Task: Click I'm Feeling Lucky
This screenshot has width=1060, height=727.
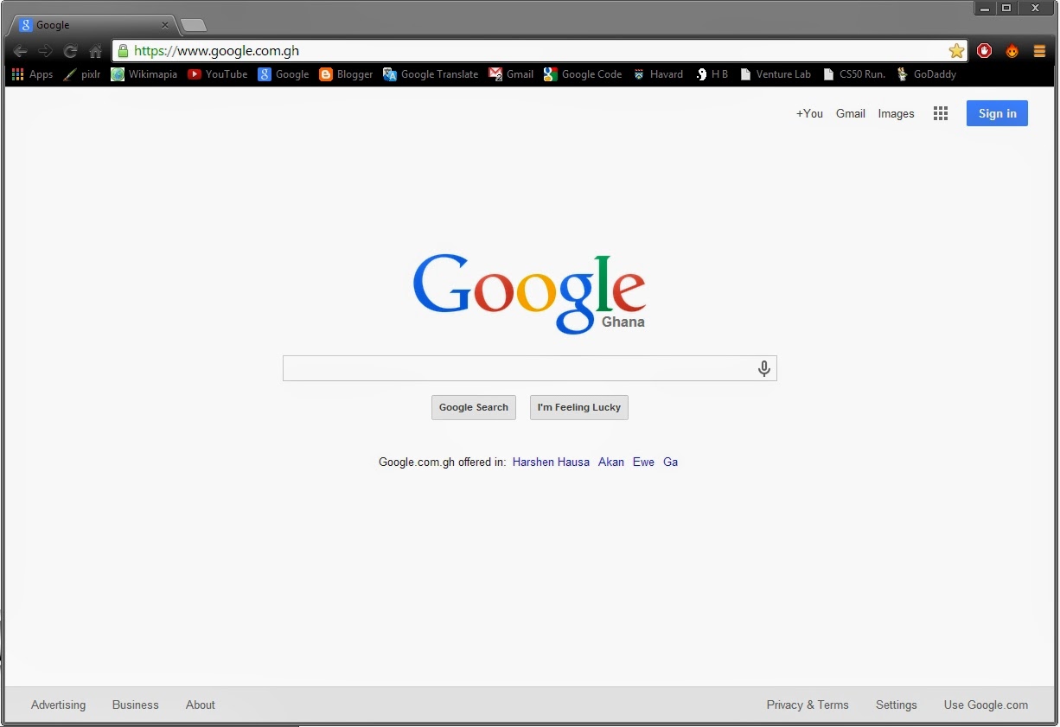Action: [x=578, y=407]
